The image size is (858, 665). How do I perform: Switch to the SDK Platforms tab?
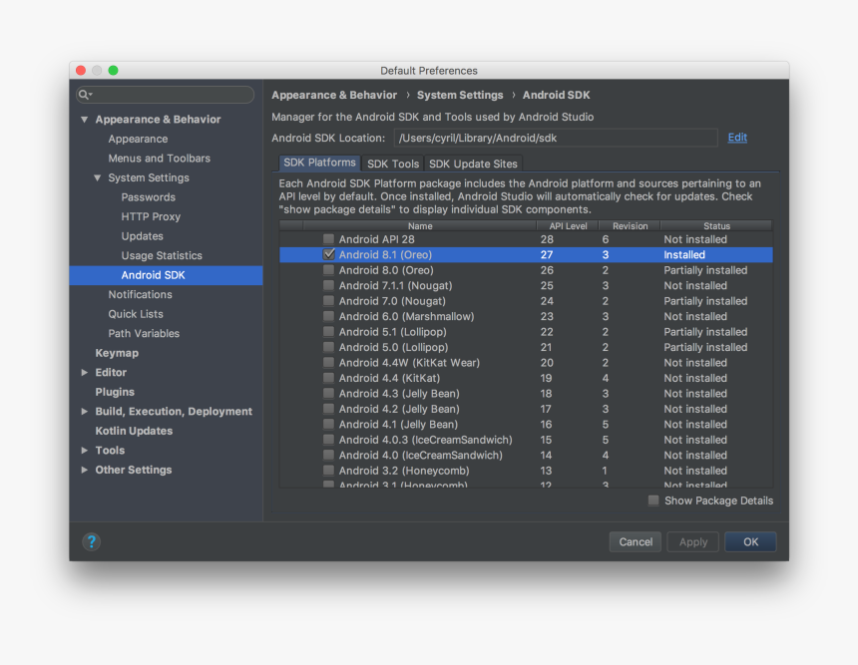[x=319, y=163]
